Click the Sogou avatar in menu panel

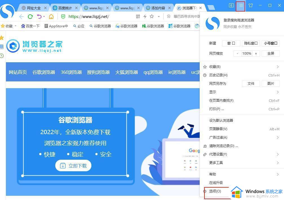tap(212, 23)
